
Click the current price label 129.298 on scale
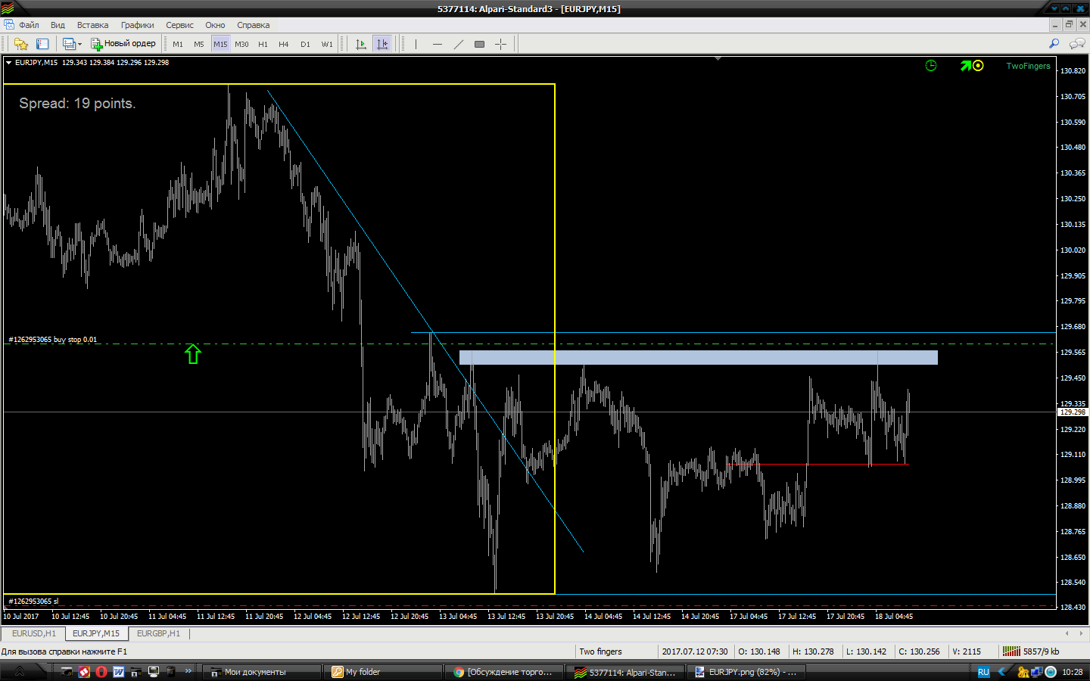[x=1073, y=412]
